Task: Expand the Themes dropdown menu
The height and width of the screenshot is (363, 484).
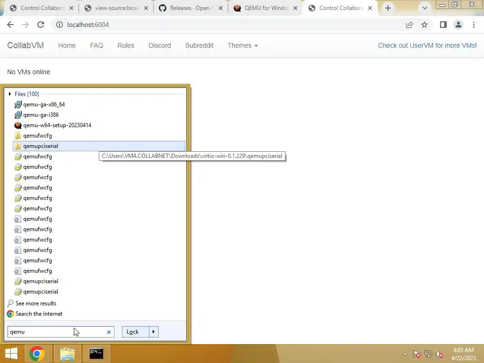Action: coord(242,45)
